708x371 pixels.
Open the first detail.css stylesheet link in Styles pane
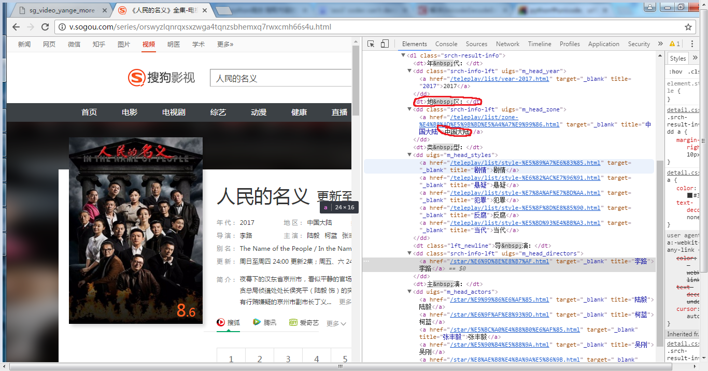(684, 110)
